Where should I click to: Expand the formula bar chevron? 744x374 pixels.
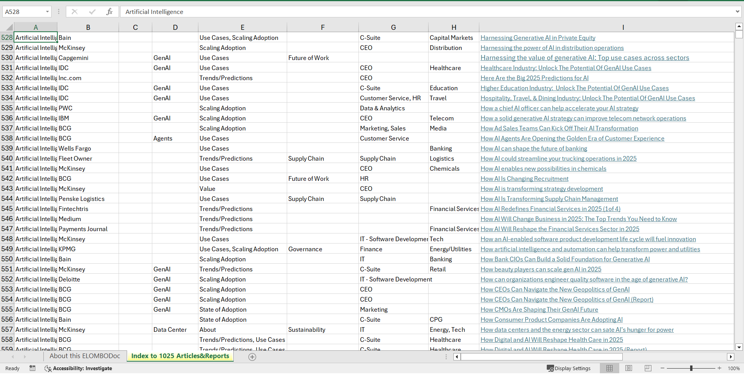737,12
